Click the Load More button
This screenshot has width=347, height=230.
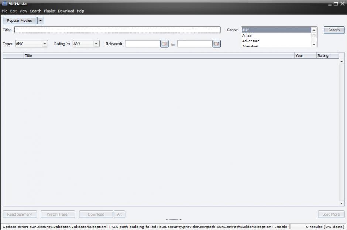331,214
